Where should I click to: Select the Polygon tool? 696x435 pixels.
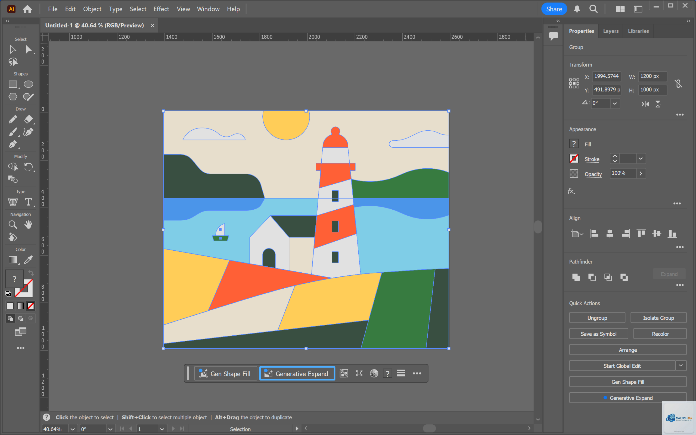coord(13,97)
